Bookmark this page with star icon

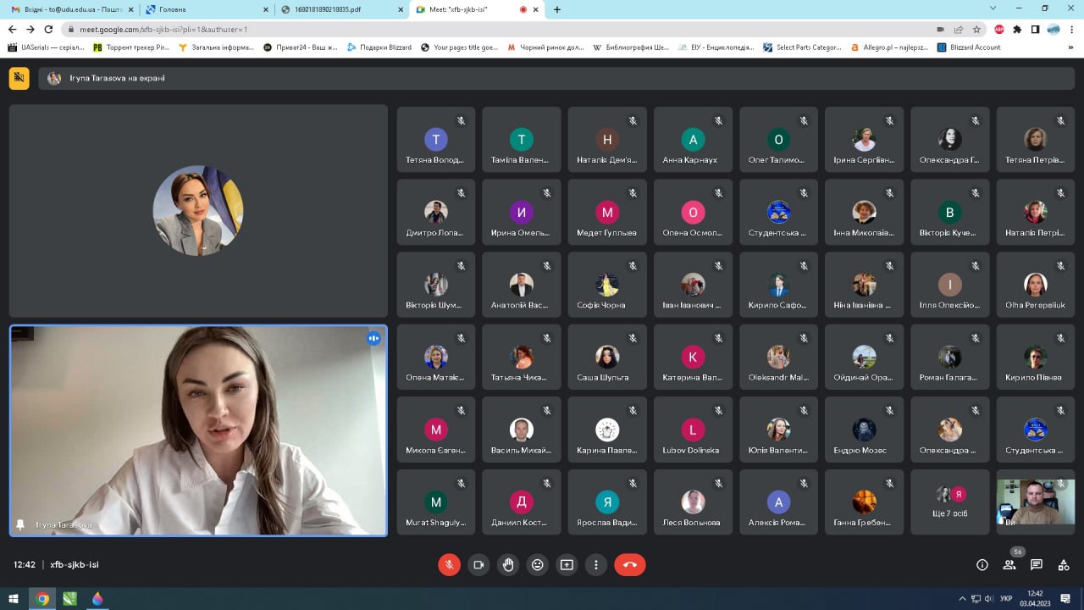pos(976,29)
